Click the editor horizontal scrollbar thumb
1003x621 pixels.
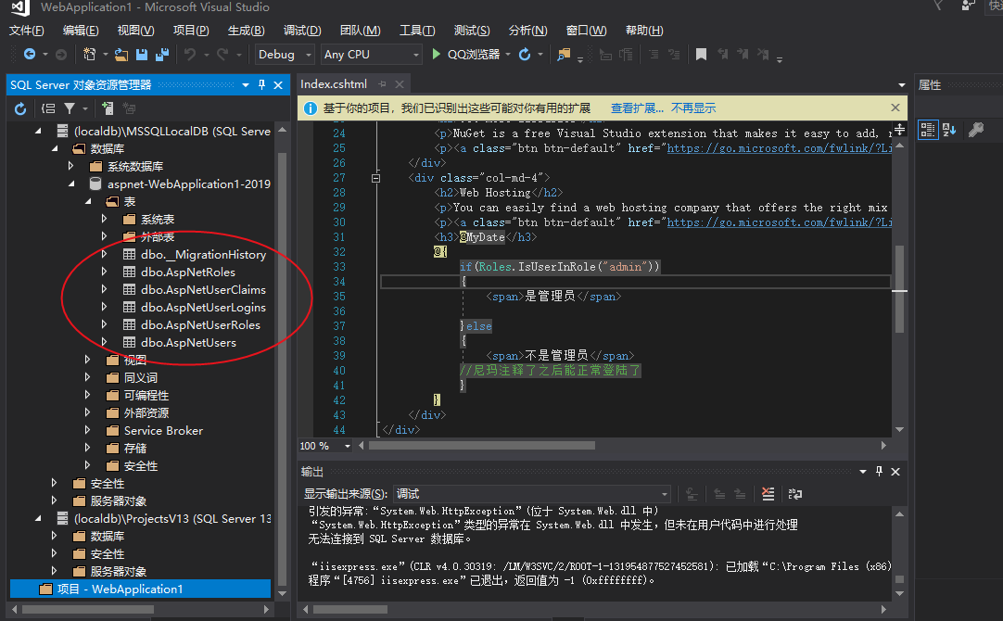(x=482, y=446)
